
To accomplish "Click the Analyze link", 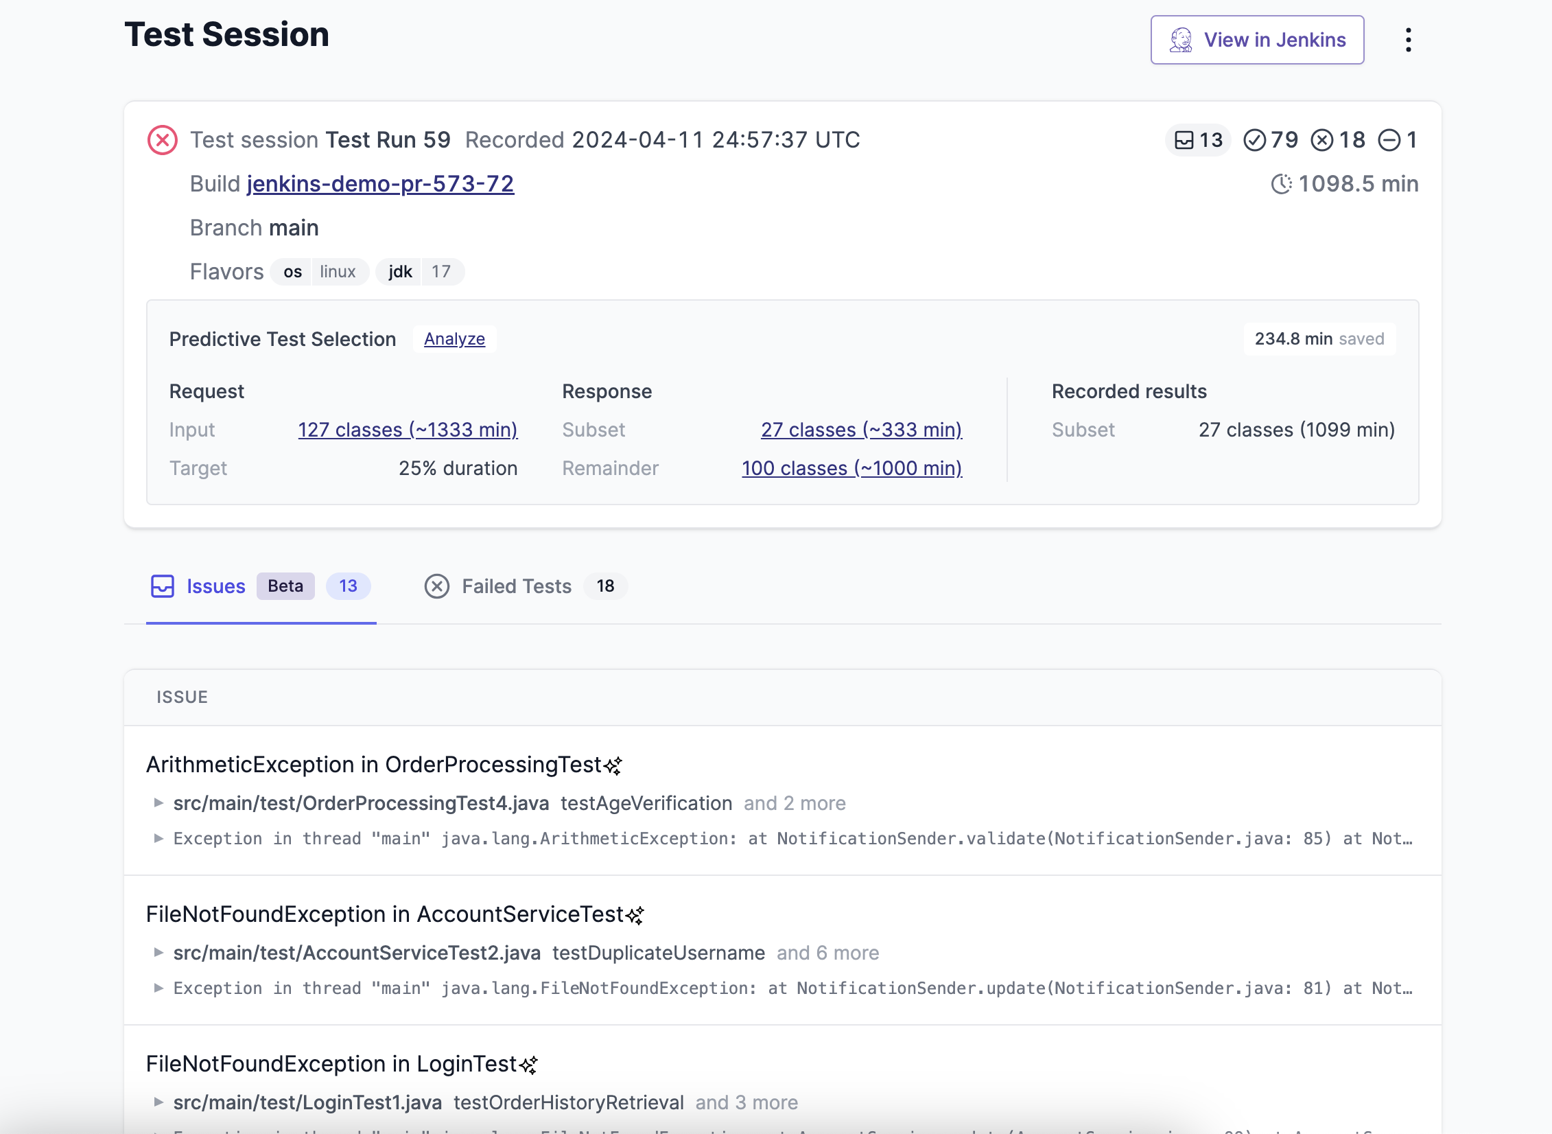I will coord(454,339).
